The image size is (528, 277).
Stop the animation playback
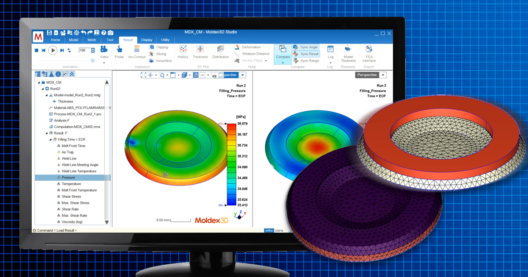point(37,50)
